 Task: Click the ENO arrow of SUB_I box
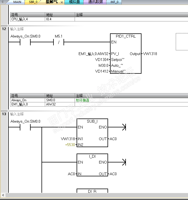coord(124,127)
